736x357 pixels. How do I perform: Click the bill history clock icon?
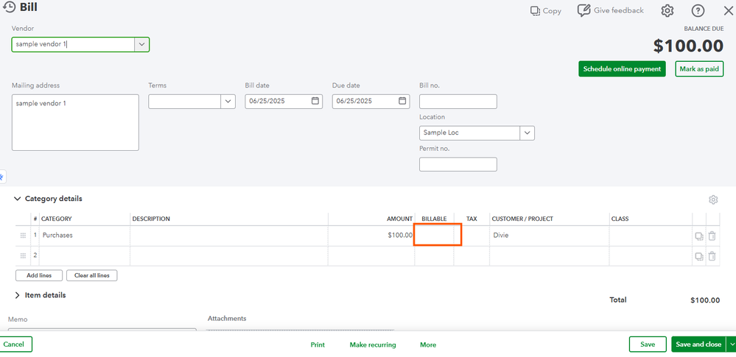pos(10,8)
